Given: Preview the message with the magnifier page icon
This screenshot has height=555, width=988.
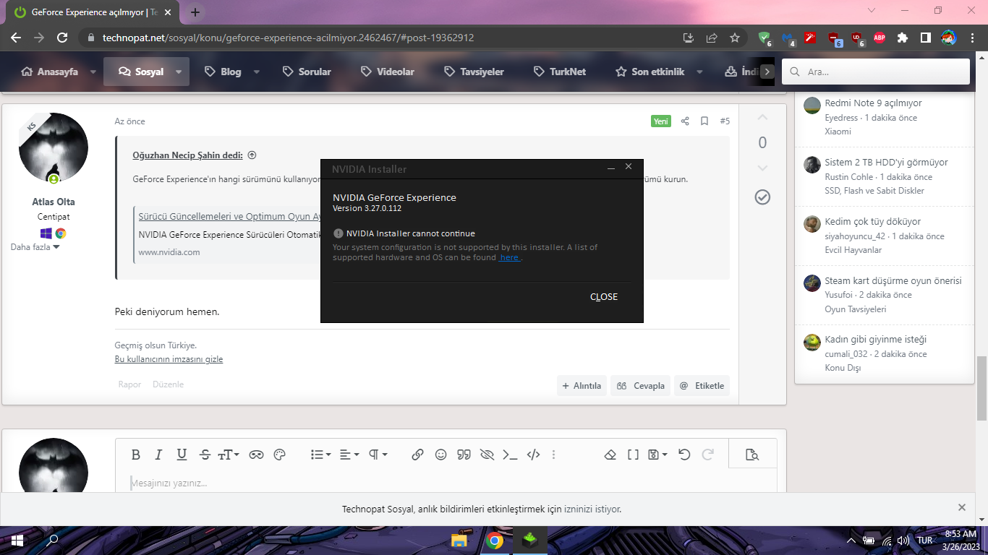Looking at the screenshot, I should 752,455.
